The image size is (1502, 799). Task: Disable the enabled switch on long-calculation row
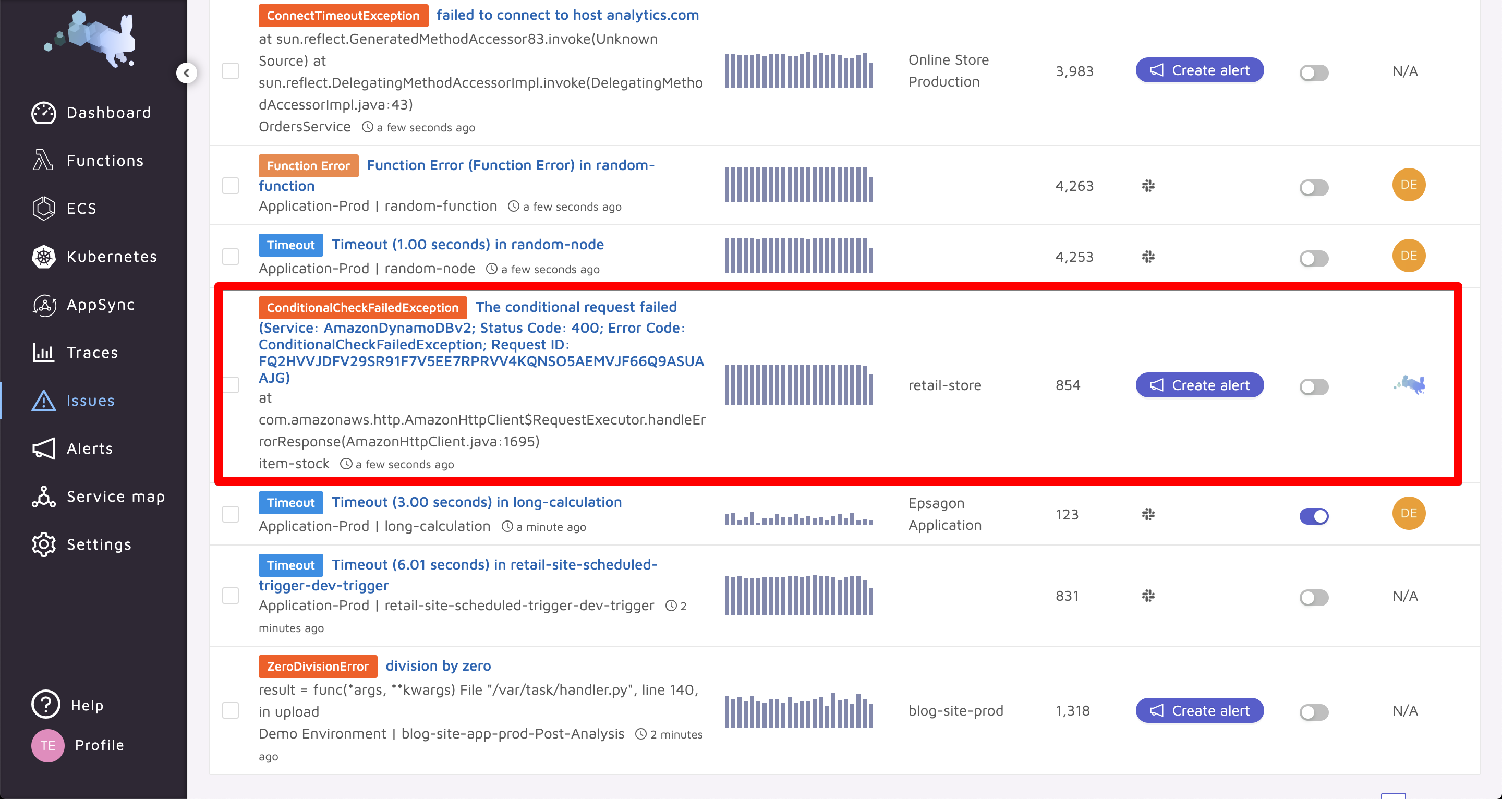[x=1314, y=516]
